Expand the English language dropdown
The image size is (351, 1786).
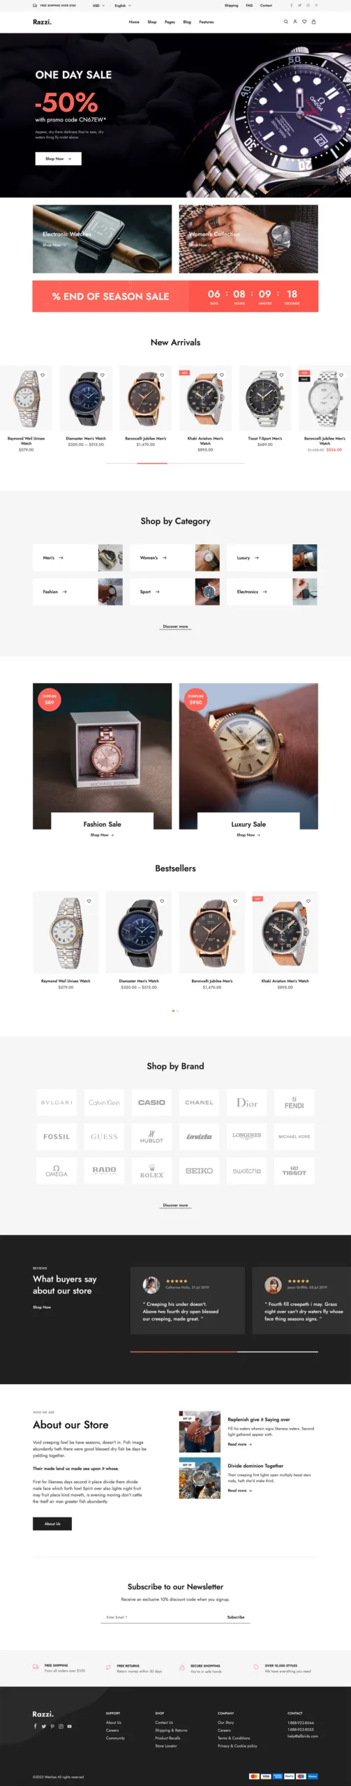pyautogui.click(x=123, y=5)
